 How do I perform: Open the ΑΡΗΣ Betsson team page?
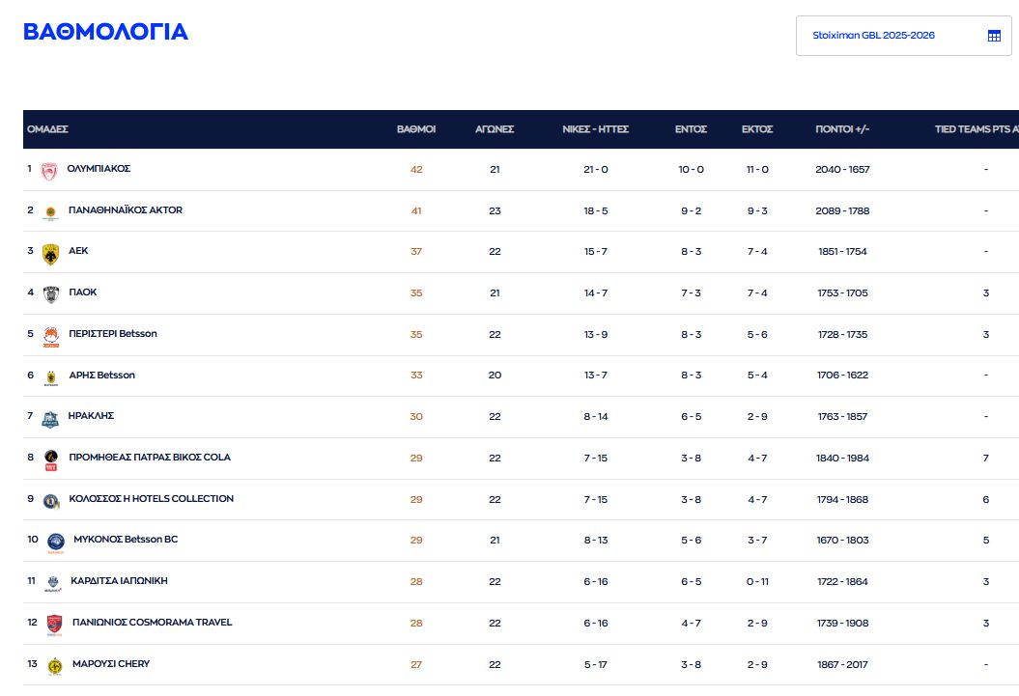101,375
